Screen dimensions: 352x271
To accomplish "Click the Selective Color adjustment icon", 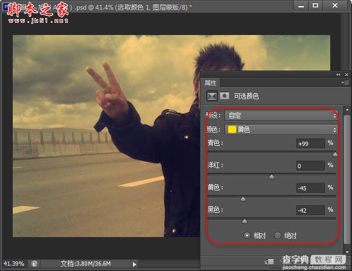I will tap(212, 97).
